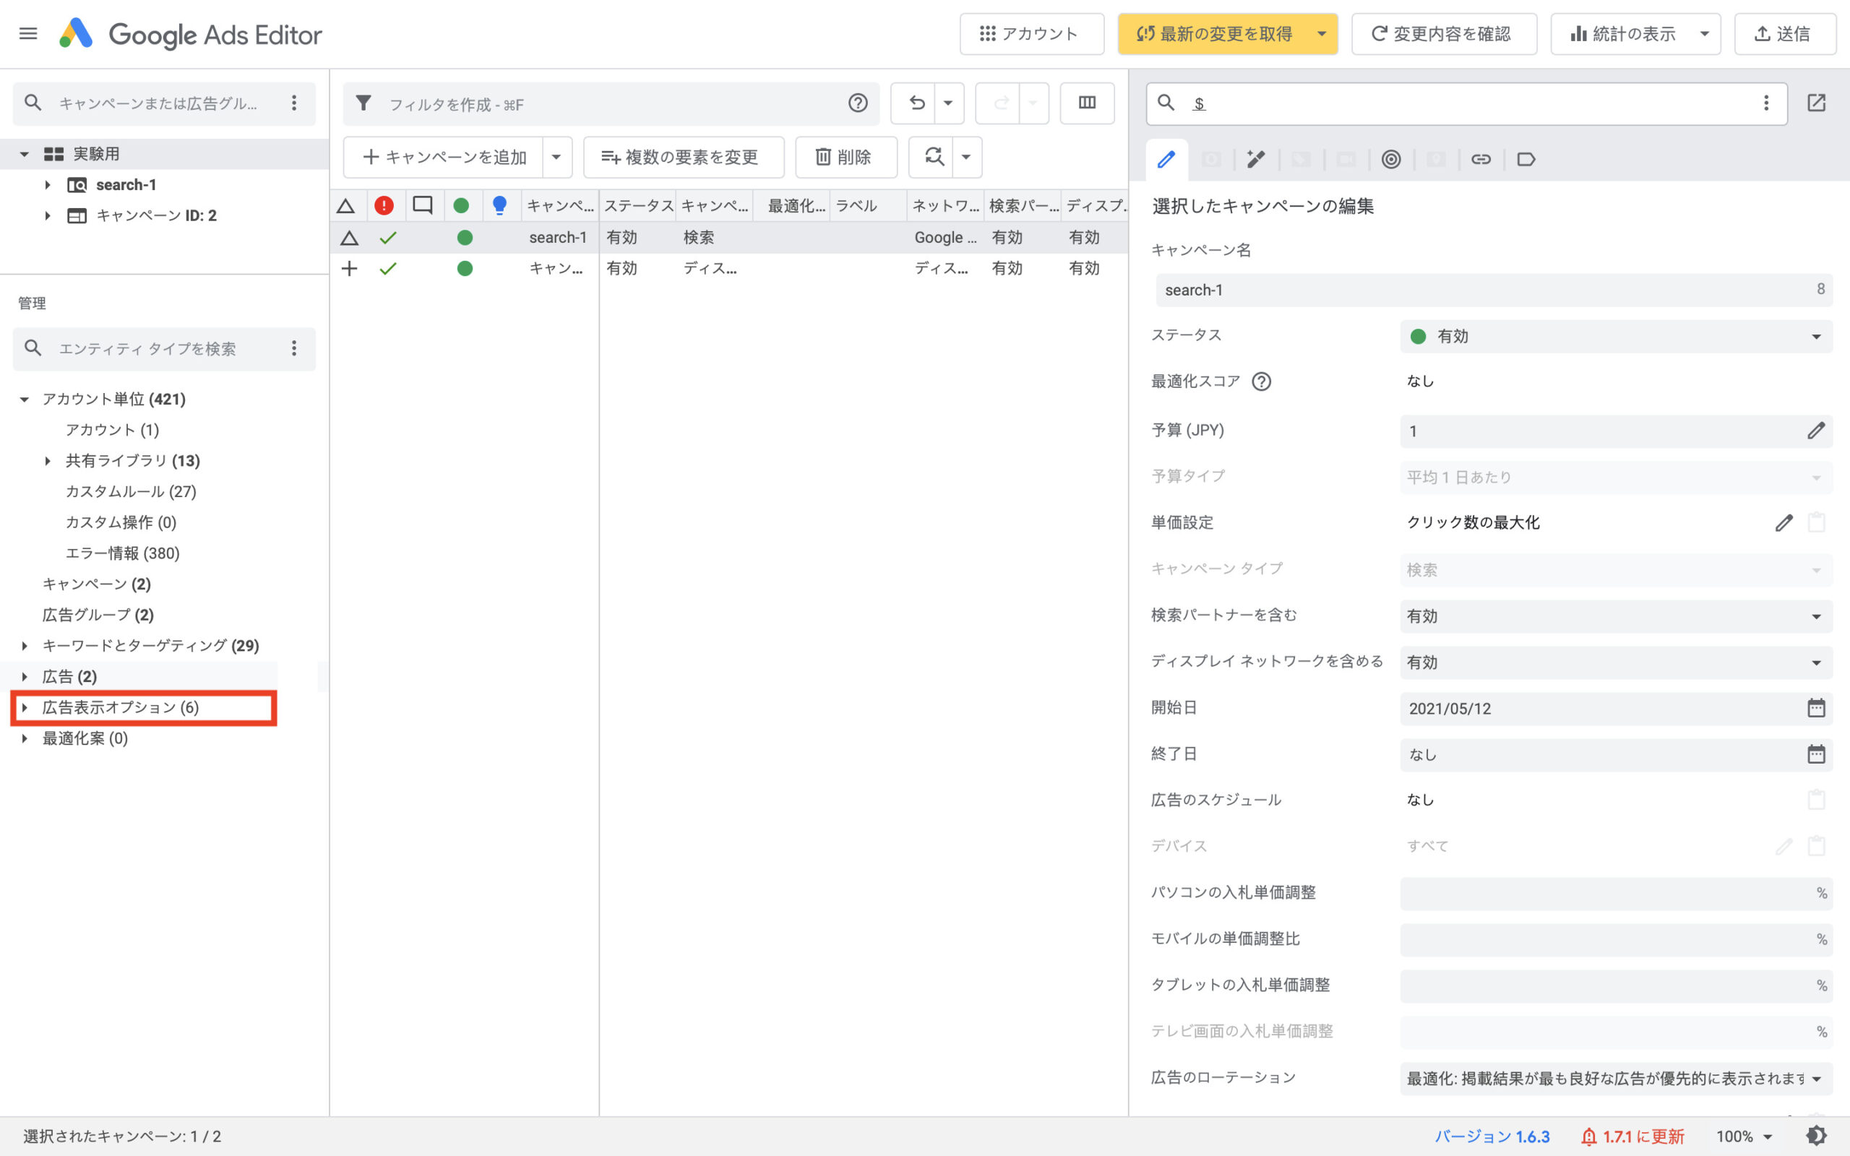Open the column chooser icon

pos(1086,103)
